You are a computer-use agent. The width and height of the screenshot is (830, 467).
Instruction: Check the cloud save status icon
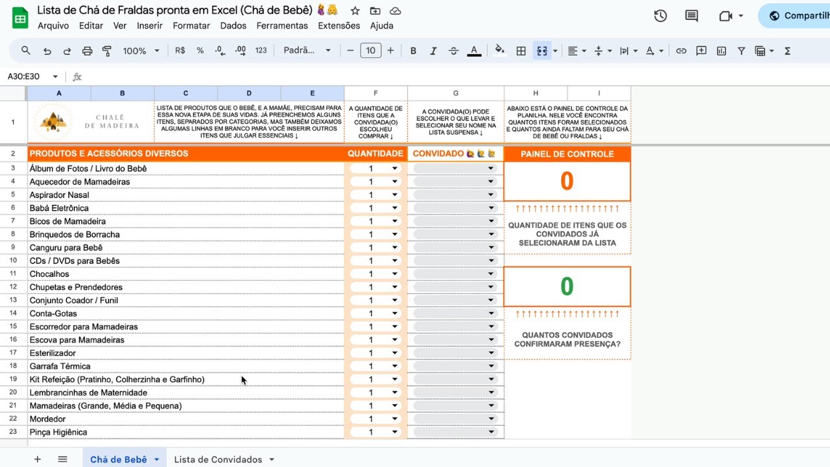point(395,10)
